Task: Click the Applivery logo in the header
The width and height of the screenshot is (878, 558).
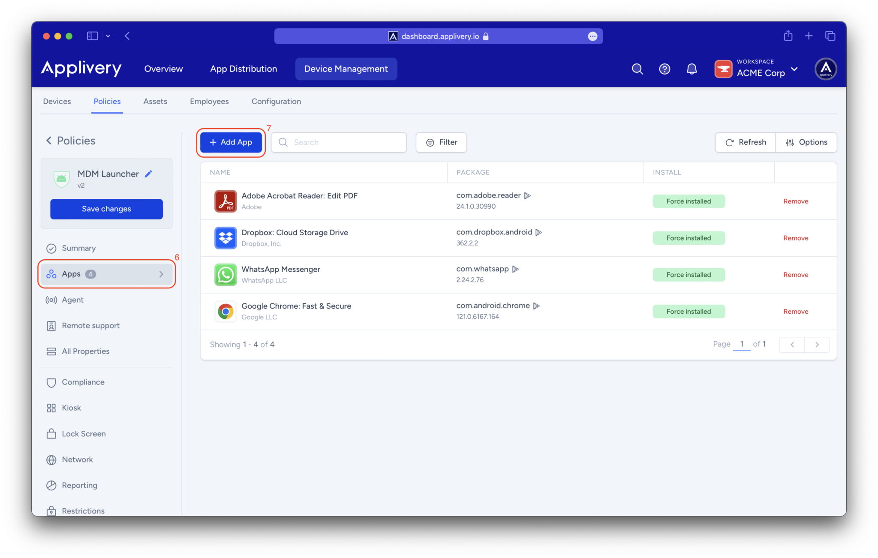Action: (81, 69)
